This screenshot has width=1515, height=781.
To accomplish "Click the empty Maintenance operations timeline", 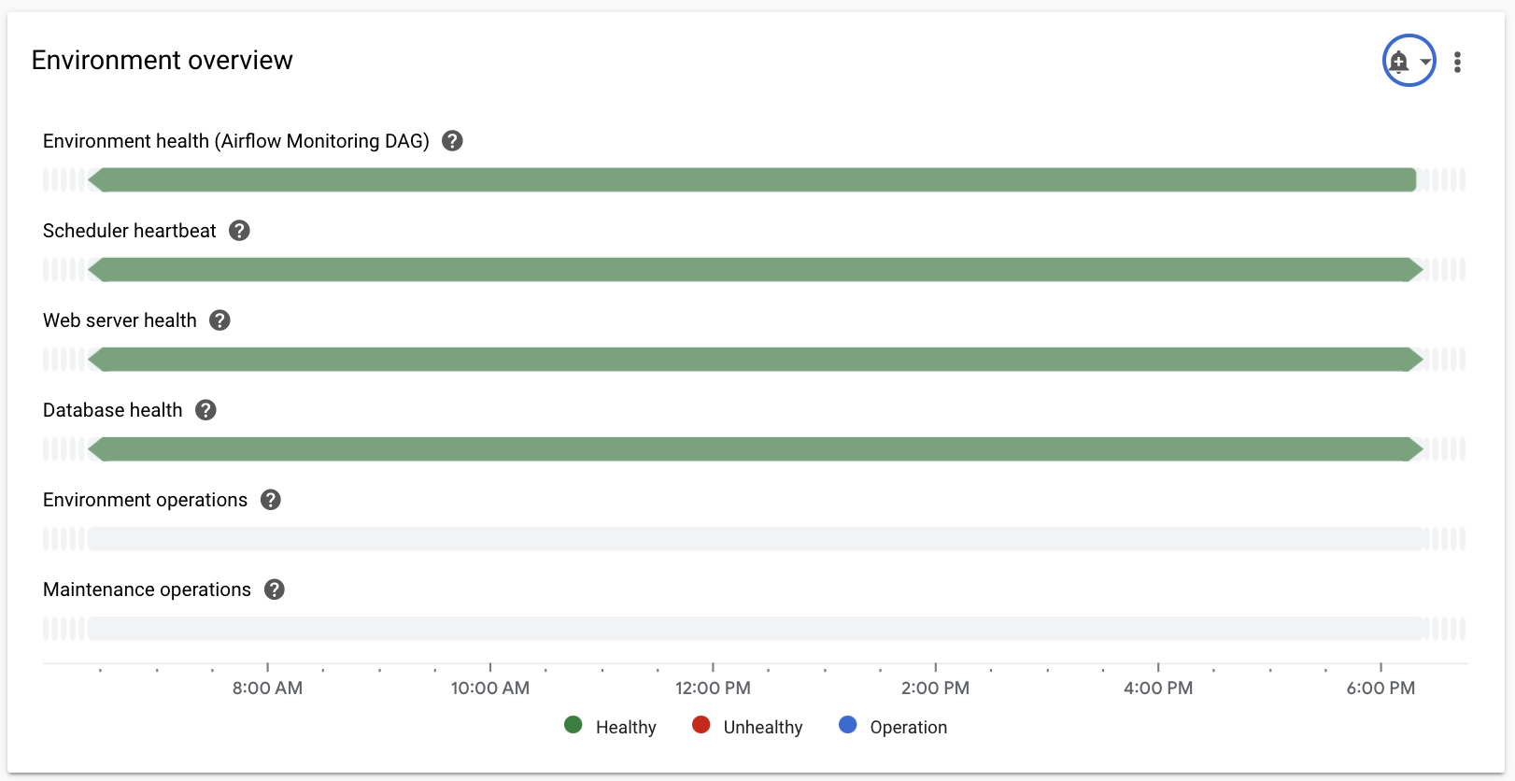I will point(753,629).
